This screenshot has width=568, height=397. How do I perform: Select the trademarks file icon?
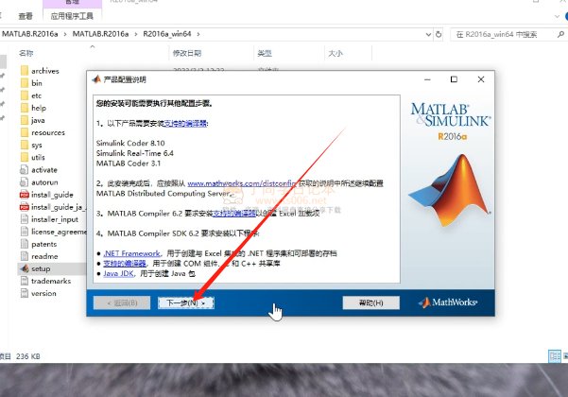click(25, 281)
